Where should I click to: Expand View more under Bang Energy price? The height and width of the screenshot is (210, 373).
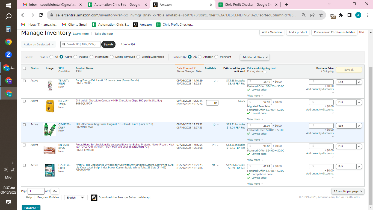pos(255,96)
